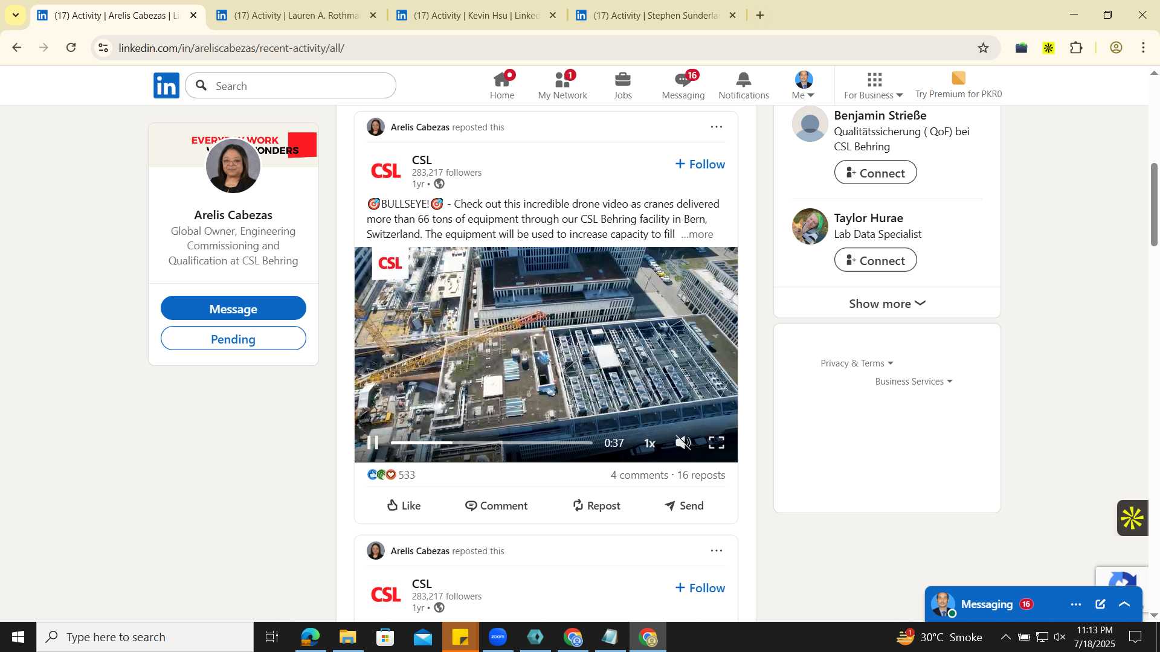The width and height of the screenshot is (1160, 652).
Task: Click into the LinkedIn Search field
Action: click(291, 86)
